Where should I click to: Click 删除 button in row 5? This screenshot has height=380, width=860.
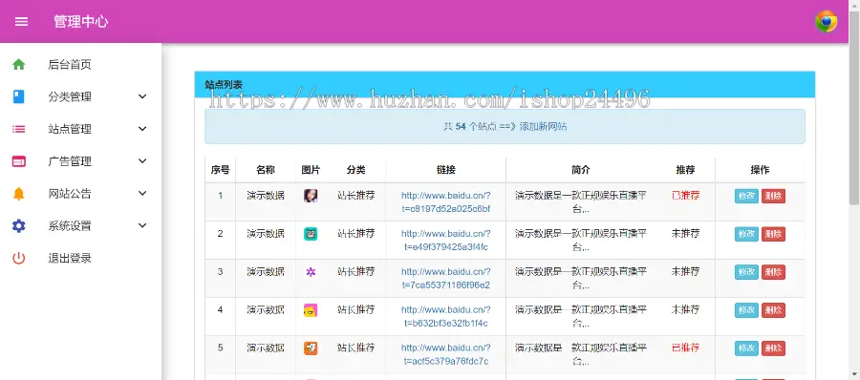coord(773,348)
